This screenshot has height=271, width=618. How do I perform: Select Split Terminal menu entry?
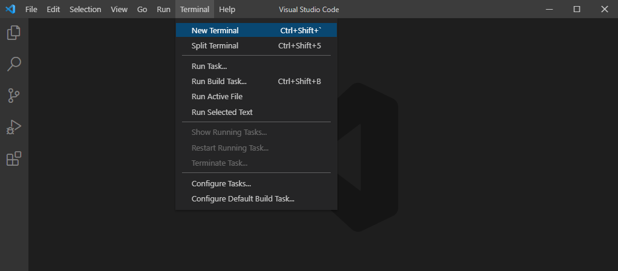256,46
